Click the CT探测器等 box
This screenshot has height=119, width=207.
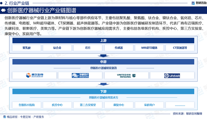180,48
